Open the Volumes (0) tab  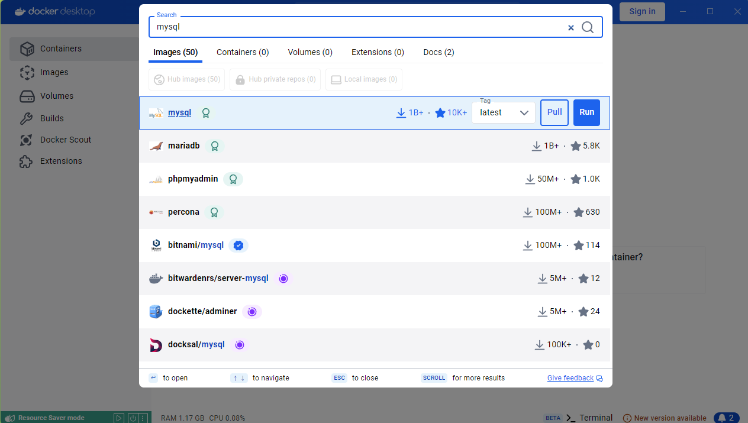coord(310,52)
